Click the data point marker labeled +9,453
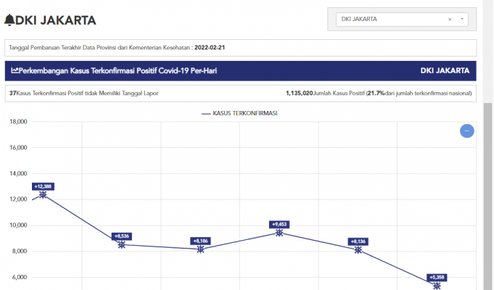This screenshot has height=290, width=494. coord(279,233)
